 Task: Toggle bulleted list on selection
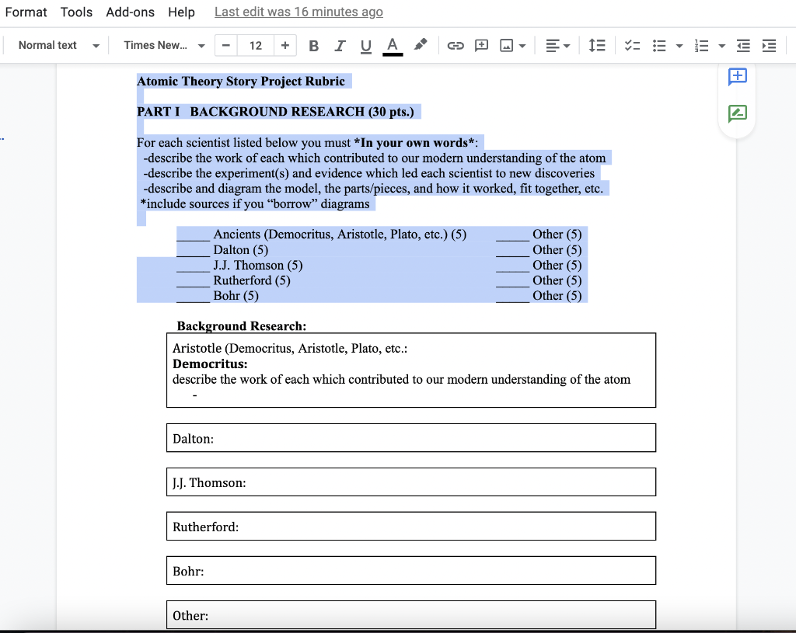(657, 46)
